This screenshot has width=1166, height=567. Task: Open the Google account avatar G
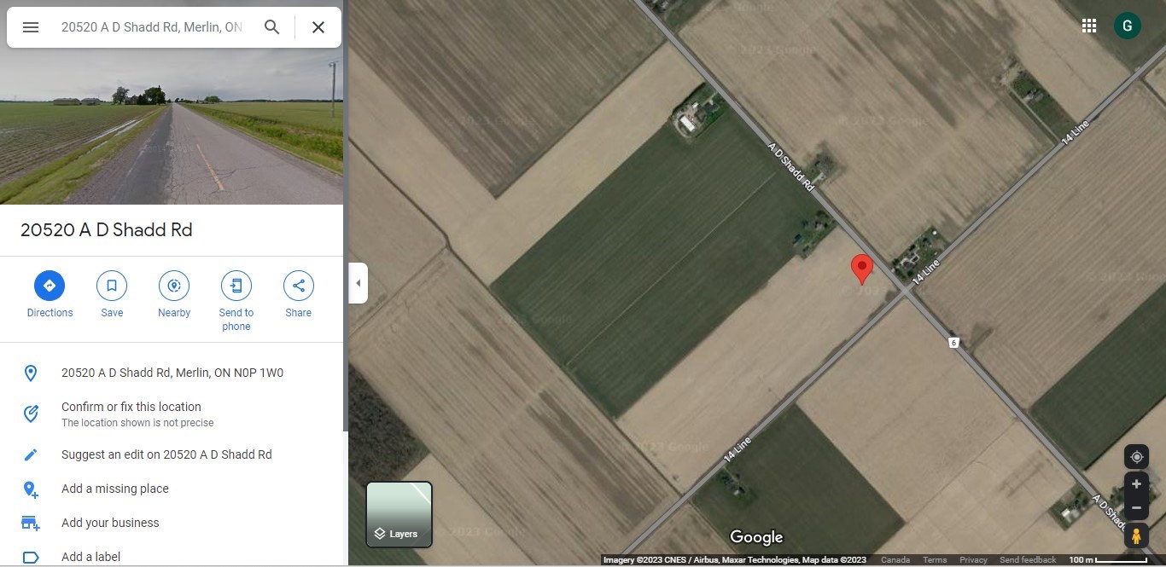1128,26
